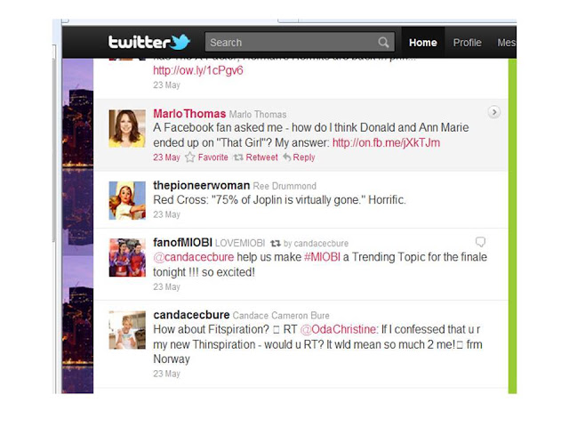
Task: Reply to Marlo Thomas tweet
Action: coord(304,157)
